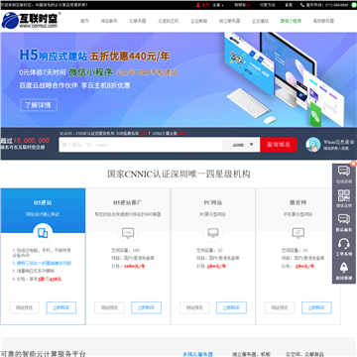Click 网站预览 in the H5建站推广 card

(109, 307)
